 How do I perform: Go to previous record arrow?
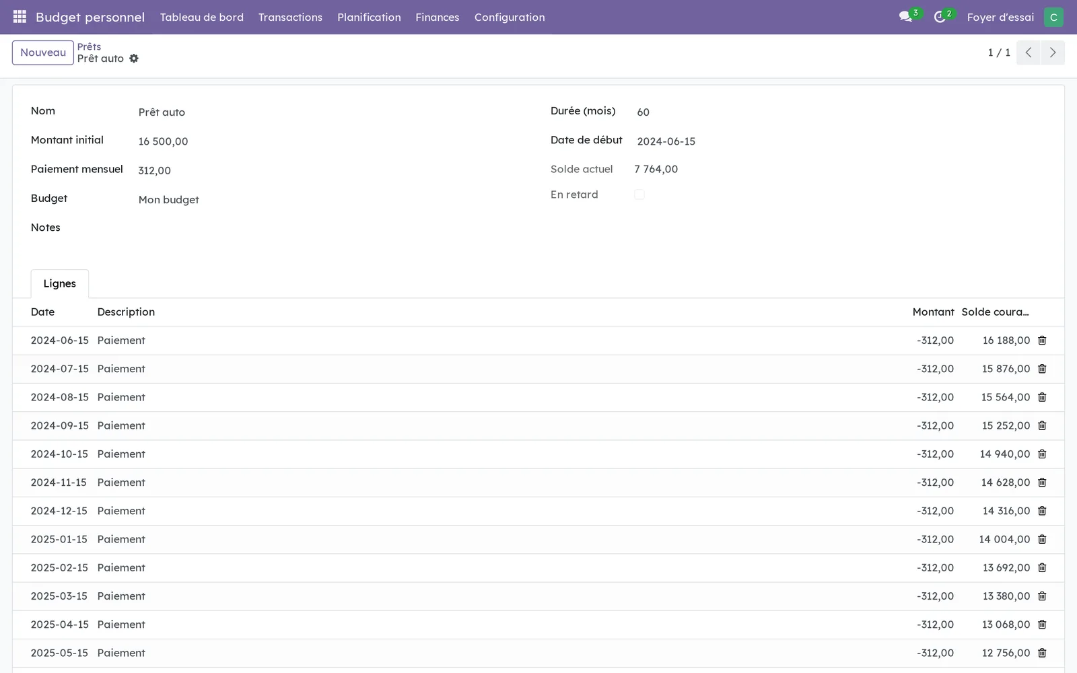1029,52
